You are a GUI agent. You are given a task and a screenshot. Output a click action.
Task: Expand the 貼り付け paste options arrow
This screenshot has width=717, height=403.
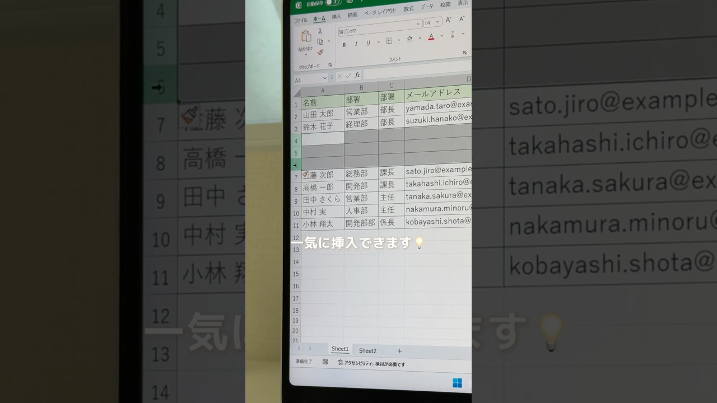pyautogui.click(x=306, y=55)
